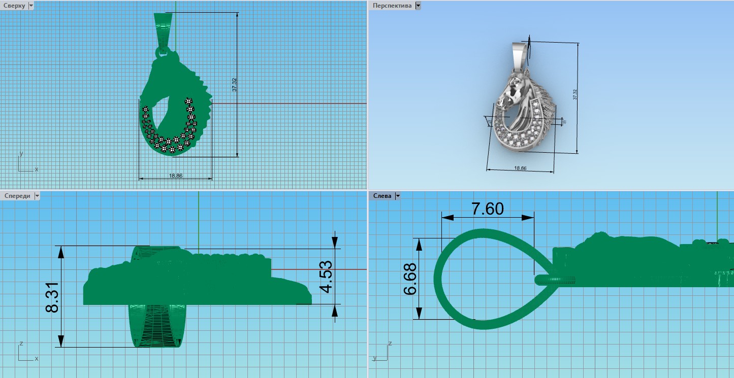The width and height of the screenshot is (734, 378).
Task: Click the Спереди viewport title label
Action: 16,196
